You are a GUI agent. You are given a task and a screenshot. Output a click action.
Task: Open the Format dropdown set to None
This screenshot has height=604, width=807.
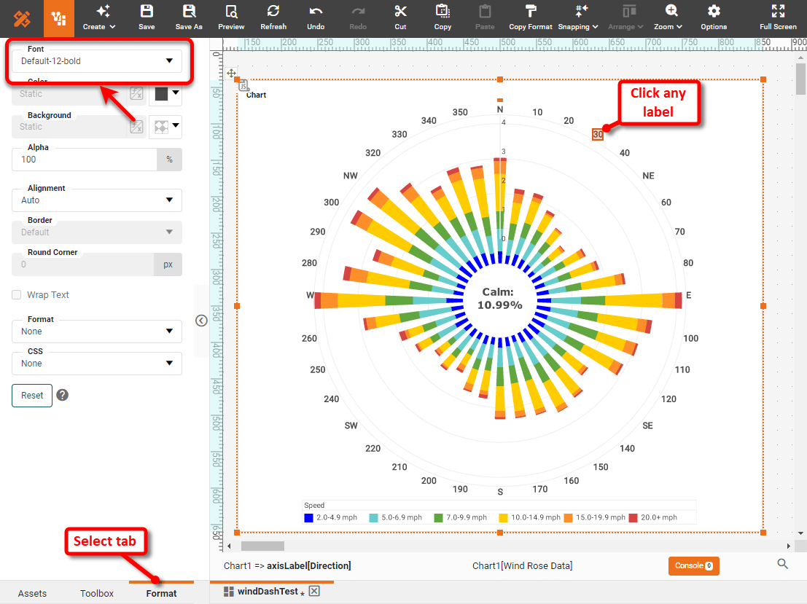point(97,332)
